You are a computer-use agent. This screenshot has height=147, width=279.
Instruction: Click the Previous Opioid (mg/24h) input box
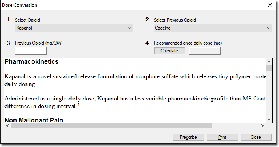31,51
